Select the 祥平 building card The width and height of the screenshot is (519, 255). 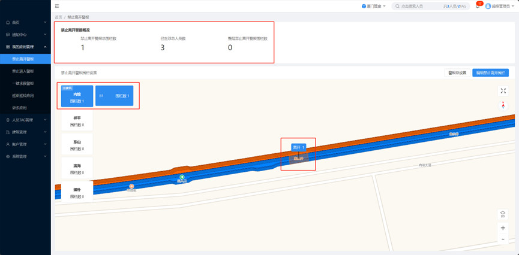(77, 122)
